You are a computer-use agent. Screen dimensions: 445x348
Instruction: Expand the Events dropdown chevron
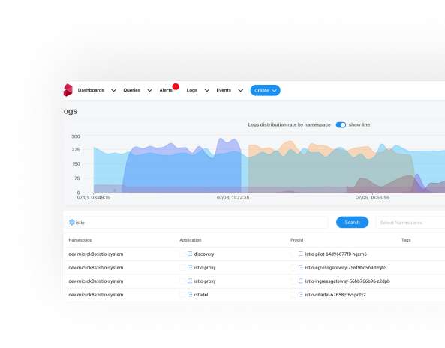(x=241, y=90)
